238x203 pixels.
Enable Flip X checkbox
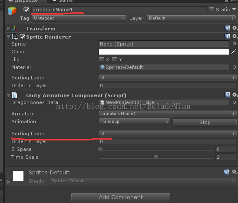click(x=102, y=60)
